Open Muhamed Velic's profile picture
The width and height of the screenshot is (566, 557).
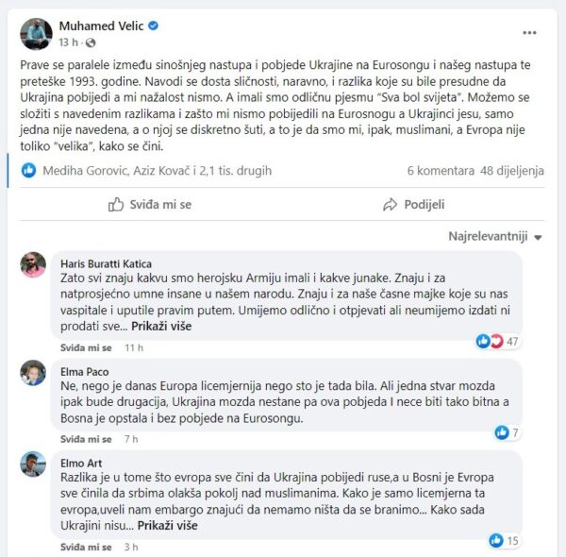pyautogui.click(x=36, y=34)
